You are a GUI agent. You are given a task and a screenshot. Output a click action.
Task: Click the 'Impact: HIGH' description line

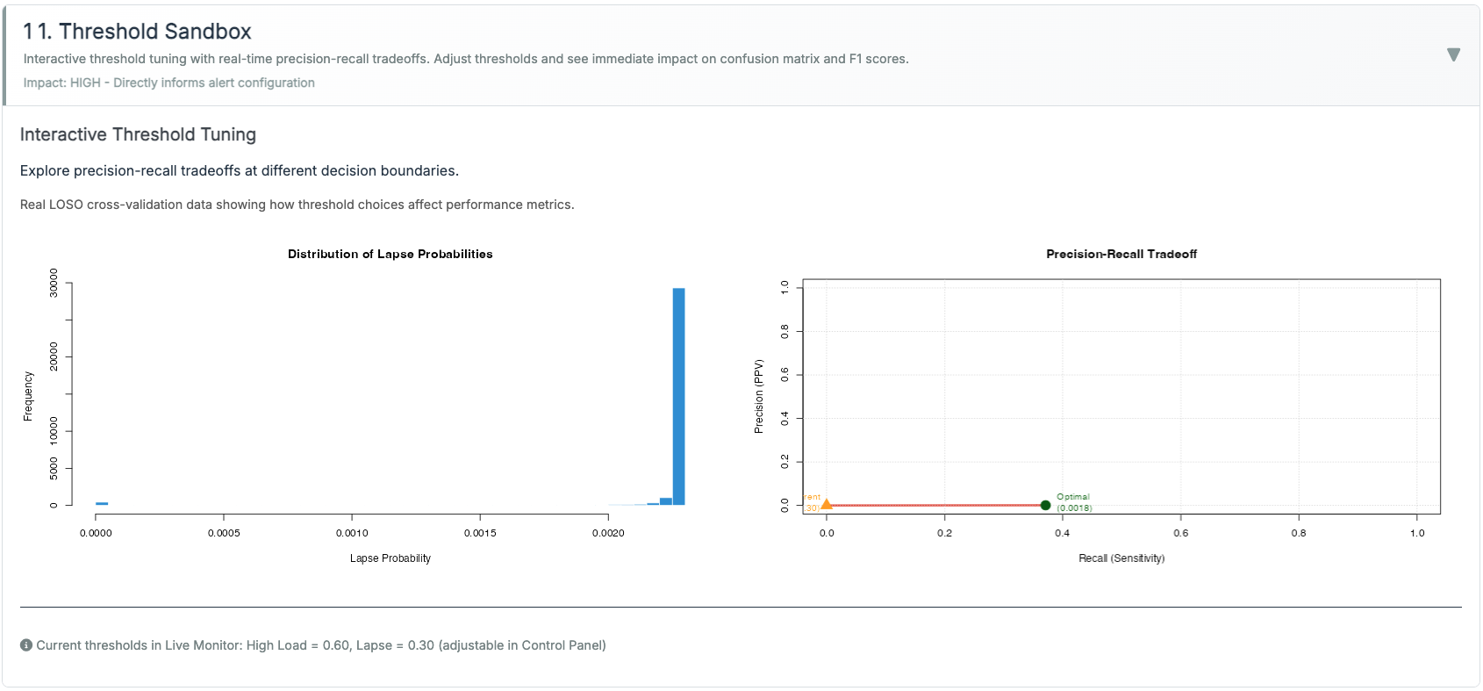[x=168, y=83]
